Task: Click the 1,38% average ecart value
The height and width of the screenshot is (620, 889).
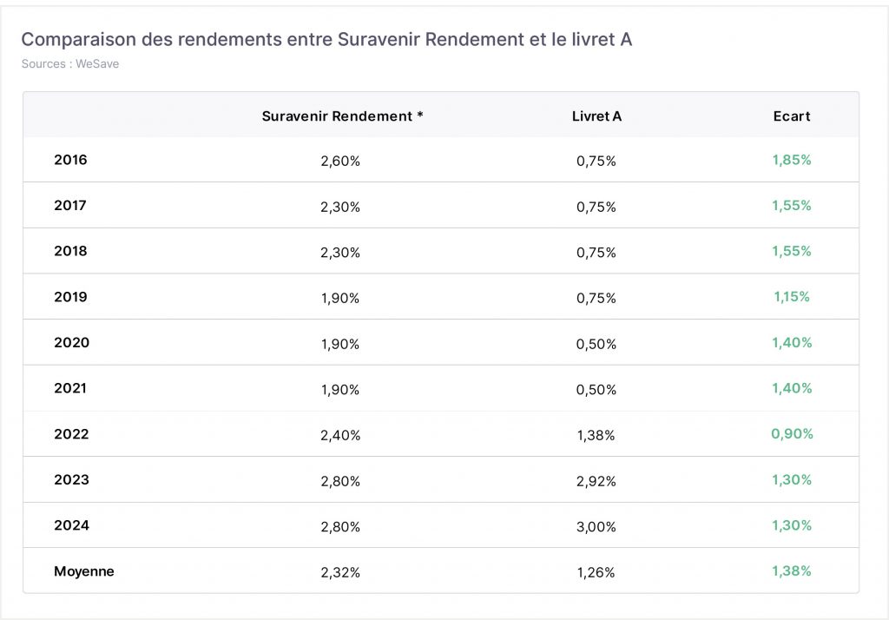Action: pos(792,571)
